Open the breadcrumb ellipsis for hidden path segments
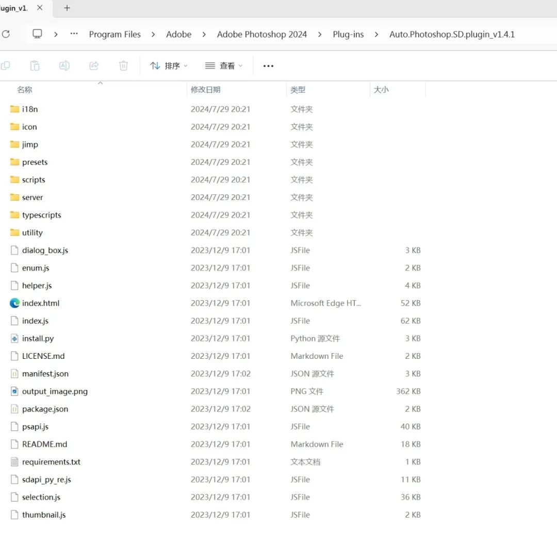 (x=74, y=34)
